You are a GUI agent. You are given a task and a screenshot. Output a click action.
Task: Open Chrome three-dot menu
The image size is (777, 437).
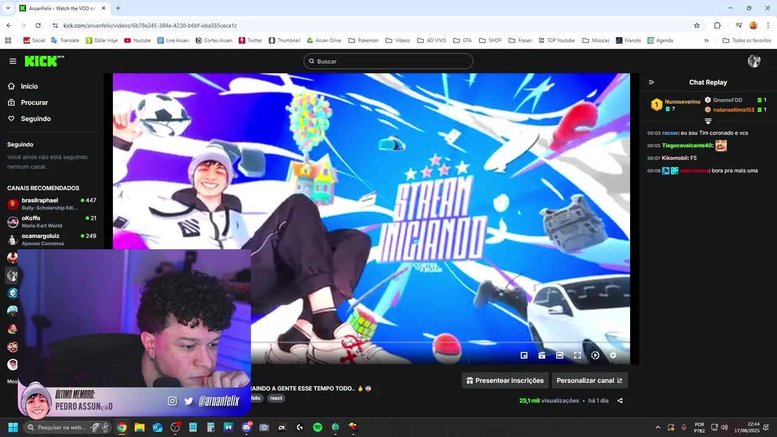click(769, 25)
